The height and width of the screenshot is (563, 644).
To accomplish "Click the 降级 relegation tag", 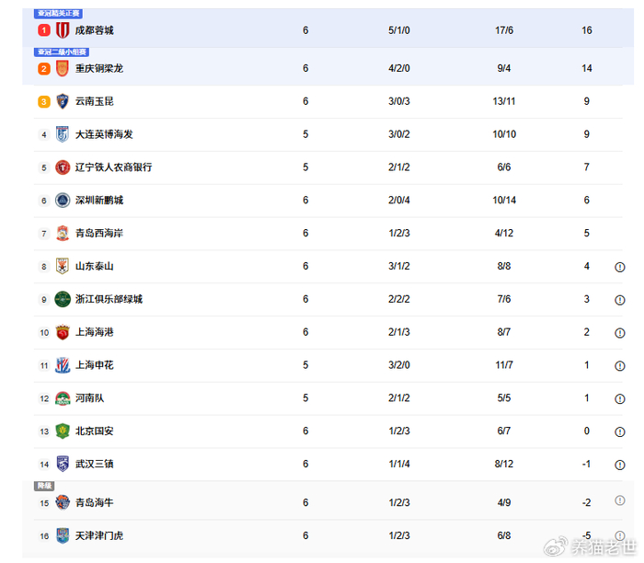I will (x=44, y=485).
